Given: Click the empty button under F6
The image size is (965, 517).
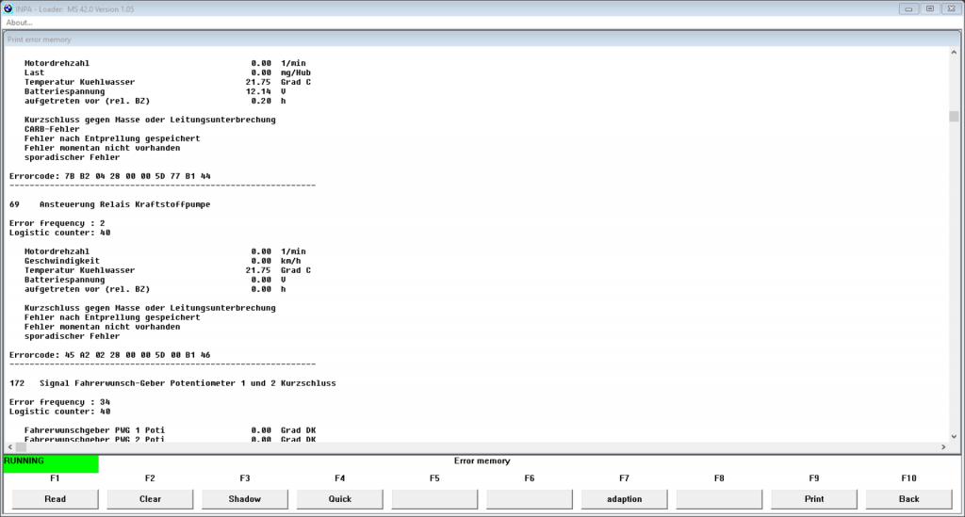Looking at the screenshot, I should (x=530, y=499).
